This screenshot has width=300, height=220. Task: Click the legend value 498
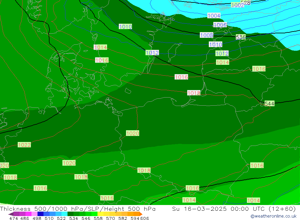click(37, 218)
